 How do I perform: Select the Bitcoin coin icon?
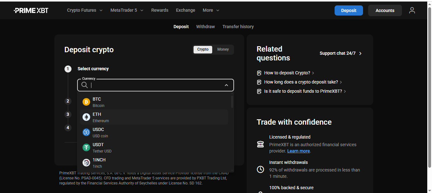coord(86,102)
